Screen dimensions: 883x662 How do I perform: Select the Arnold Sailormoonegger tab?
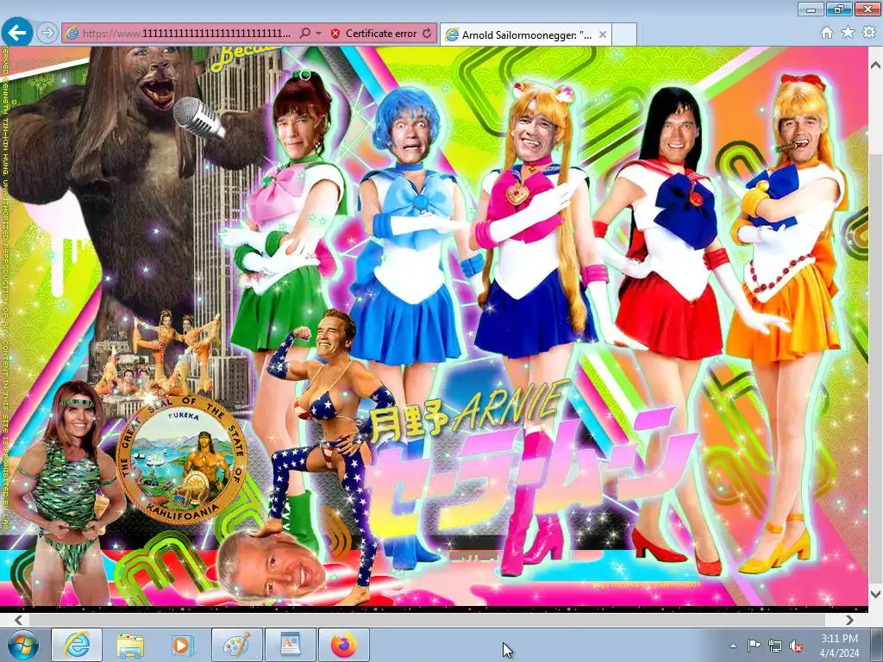525,34
